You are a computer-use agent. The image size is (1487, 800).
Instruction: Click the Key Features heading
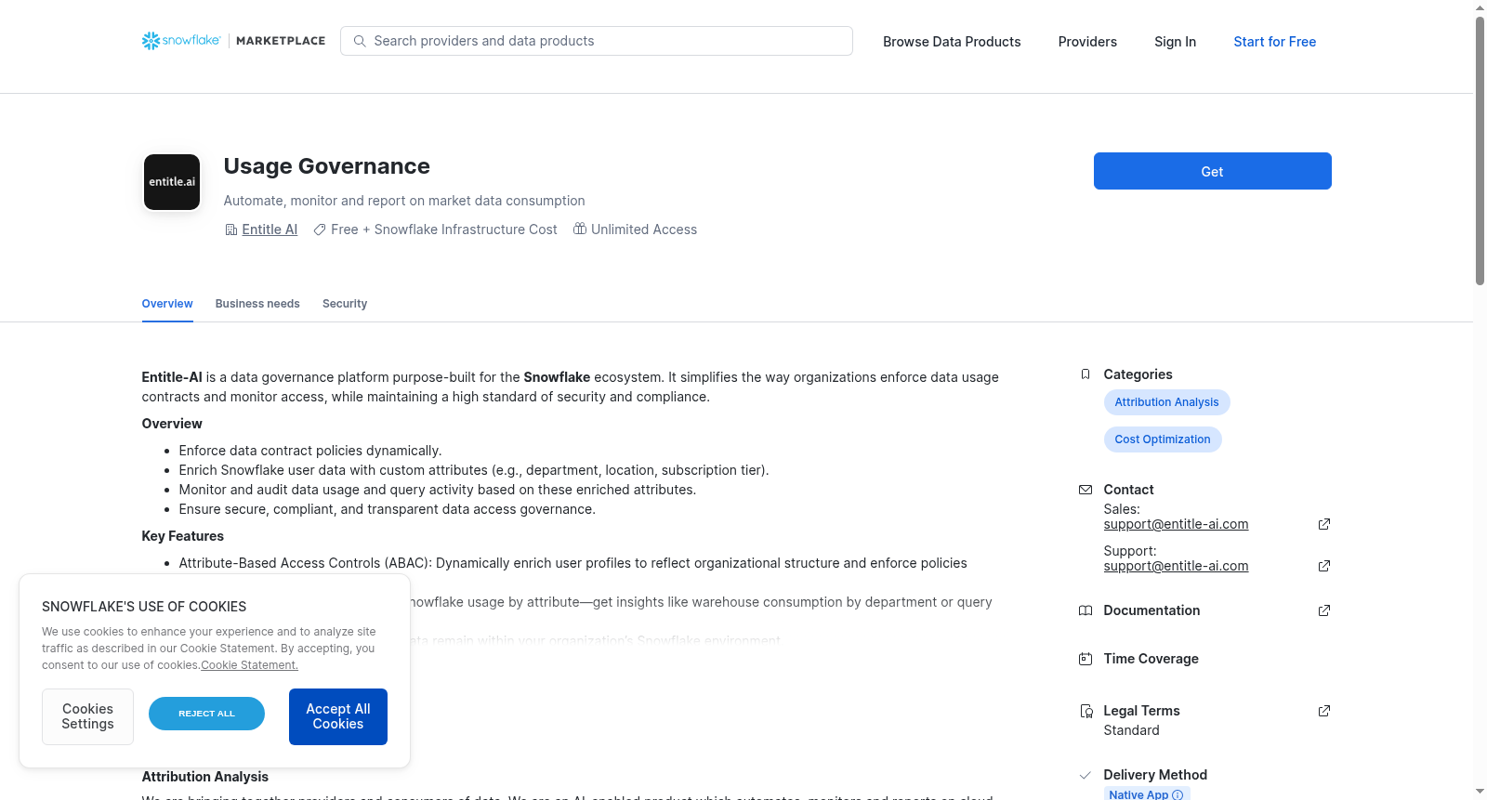pyautogui.click(x=182, y=536)
